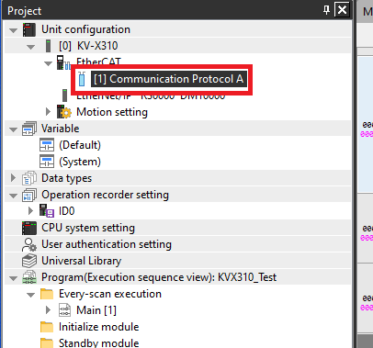Collapse the EtherCAT node
This screenshot has width=373, height=348.
click(x=48, y=63)
